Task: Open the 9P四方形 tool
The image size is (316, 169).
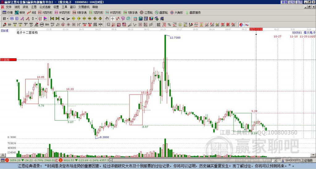Action: pos(63,12)
